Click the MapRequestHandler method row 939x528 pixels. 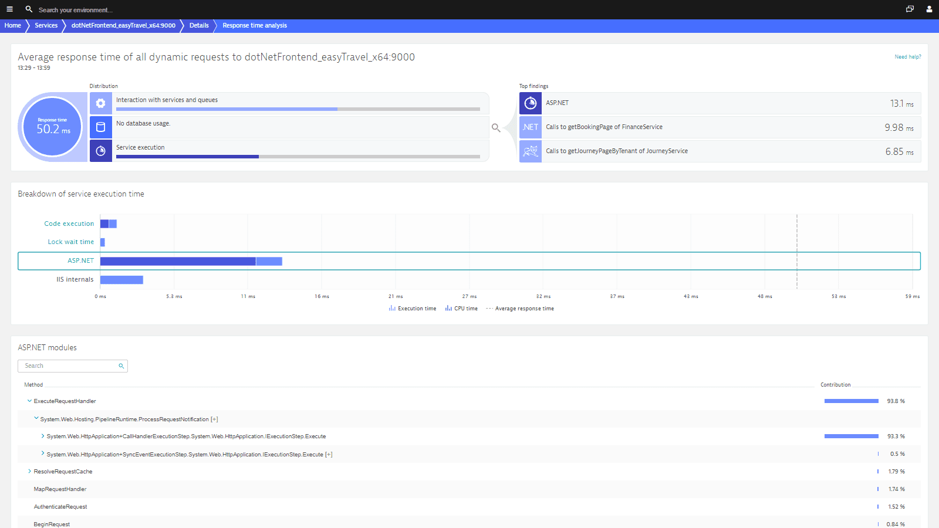(469, 489)
